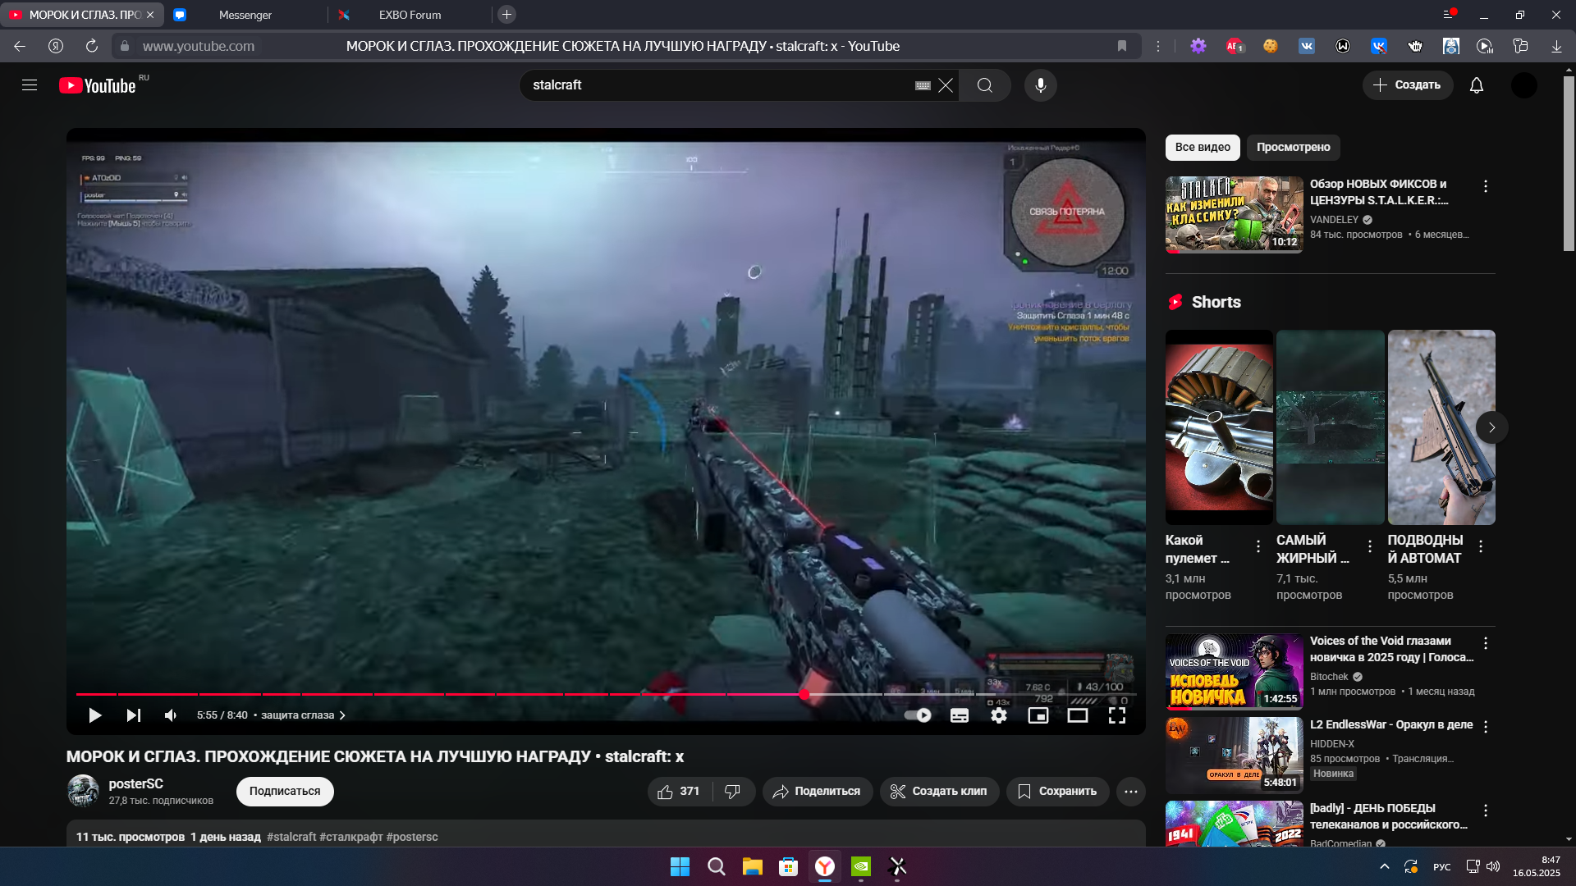Show hidden system tray icons
This screenshot has width=1576, height=886.
[x=1385, y=866]
